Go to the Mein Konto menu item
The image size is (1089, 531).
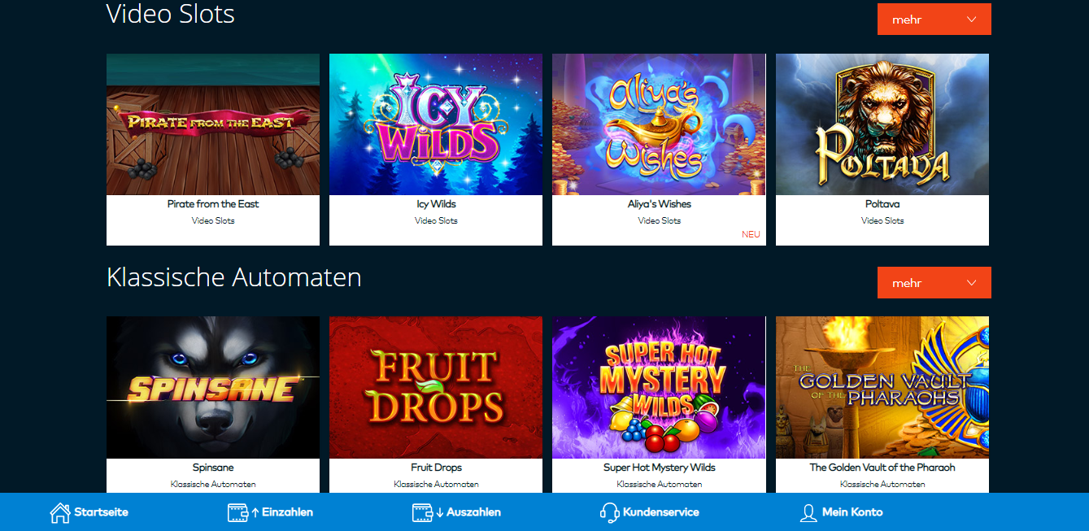(852, 512)
